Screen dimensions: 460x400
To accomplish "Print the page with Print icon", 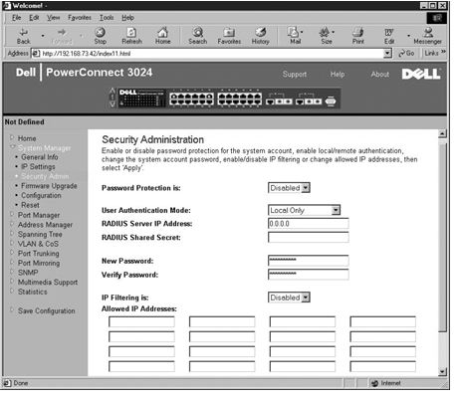I will point(357,36).
